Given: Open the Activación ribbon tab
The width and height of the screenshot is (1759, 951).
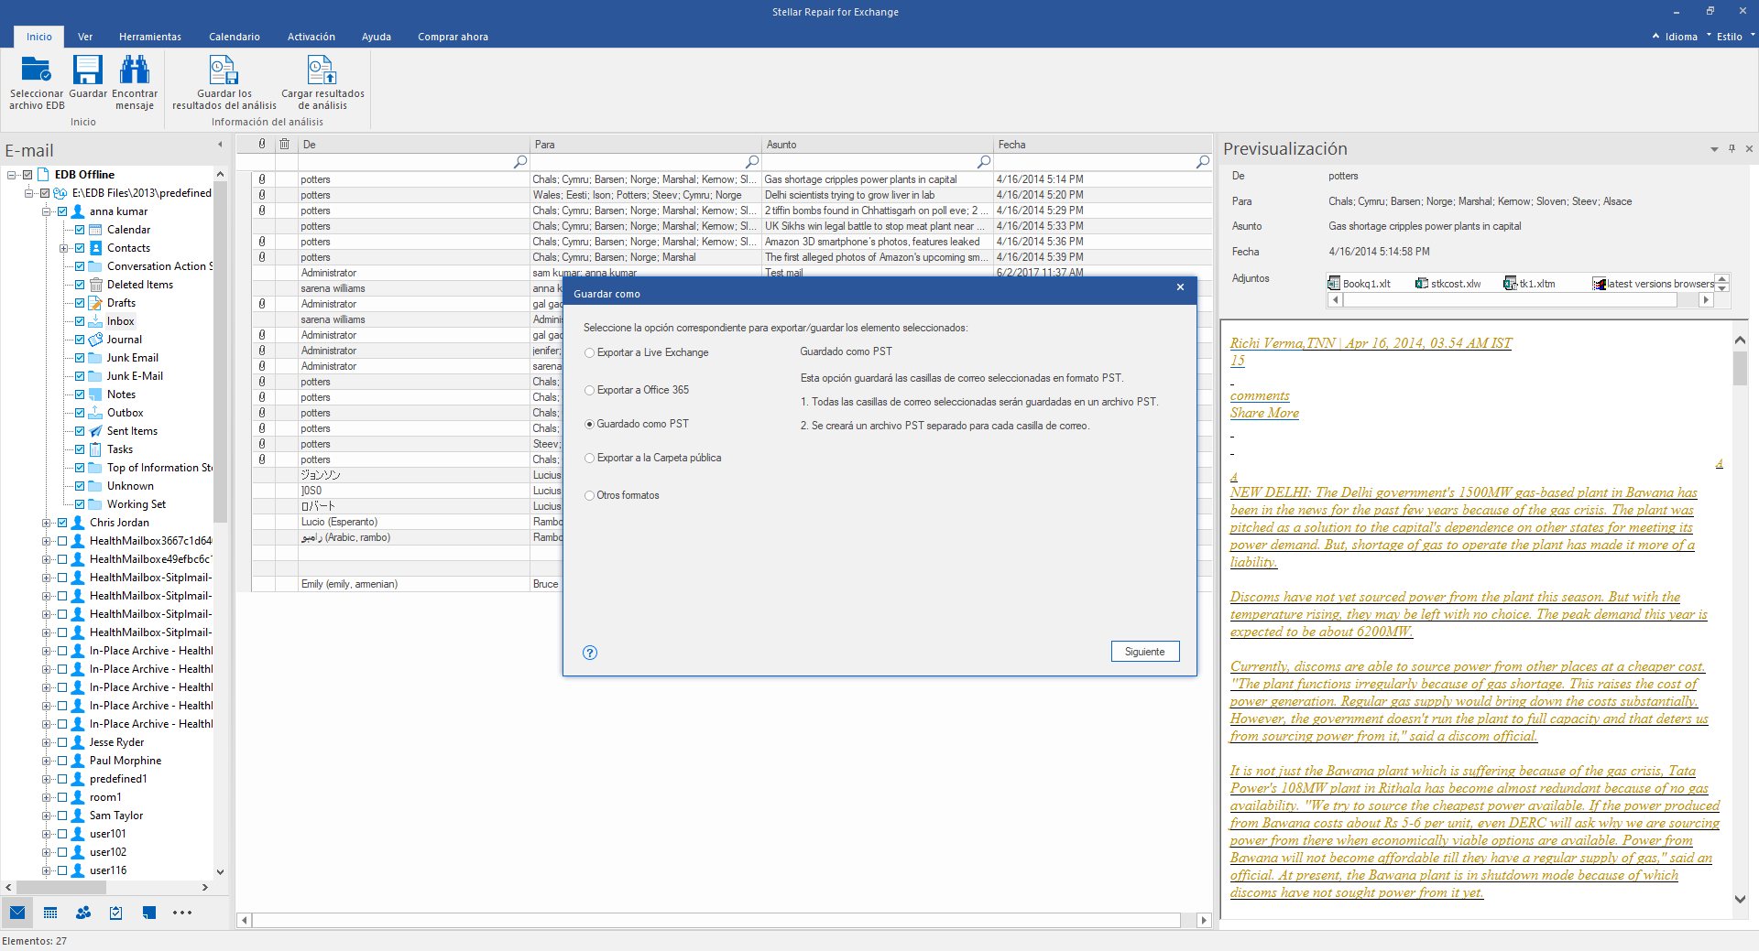Looking at the screenshot, I should [x=311, y=37].
